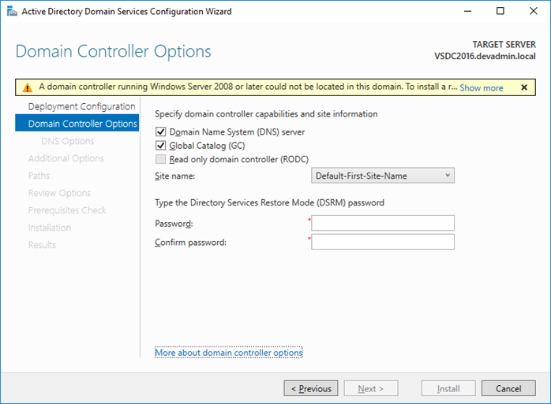Expand the warning with Show more
Image resolution: width=551 pixels, height=404 pixels.
[x=482, y=87]
